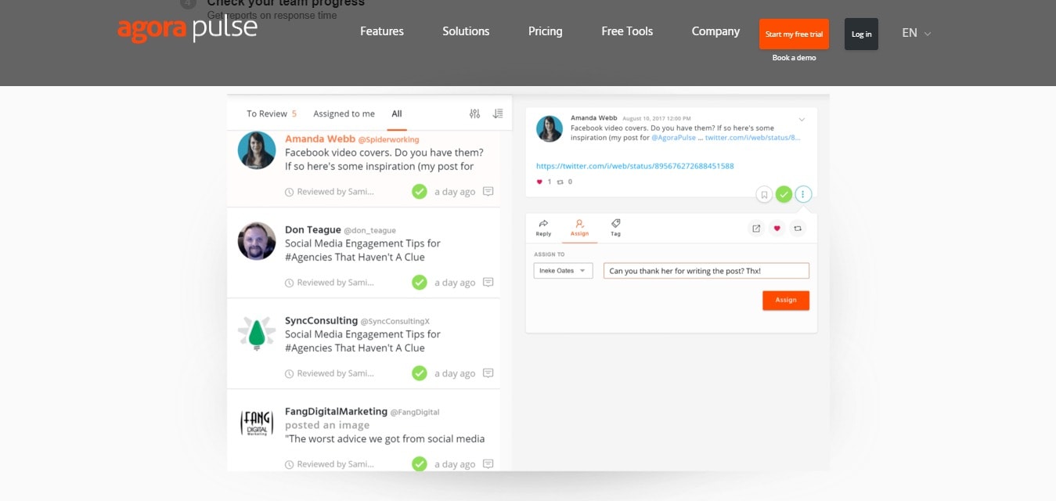Open the three-dot more actions button
This screenshot has width=1056, height=501.
(804, 194)
